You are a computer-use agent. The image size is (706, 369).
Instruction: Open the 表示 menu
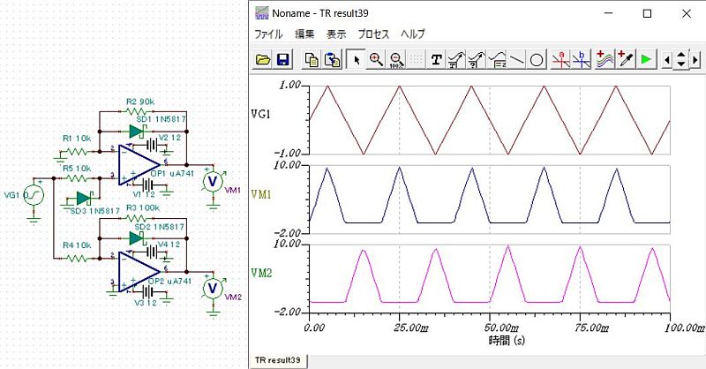tap(336, 34)
